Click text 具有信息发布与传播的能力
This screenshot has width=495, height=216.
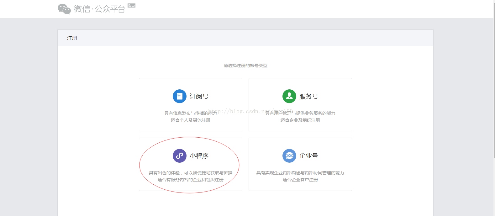tap(191, 113)
